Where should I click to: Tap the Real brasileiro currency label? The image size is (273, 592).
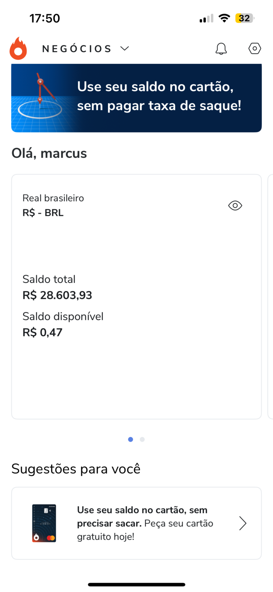tap(53, 198)
